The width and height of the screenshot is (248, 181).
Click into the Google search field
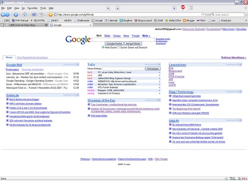[124, 40]
